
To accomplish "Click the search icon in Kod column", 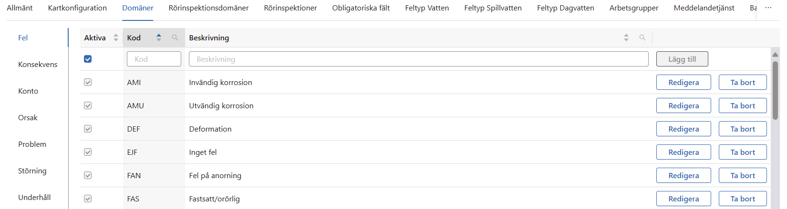I will 175,38.
